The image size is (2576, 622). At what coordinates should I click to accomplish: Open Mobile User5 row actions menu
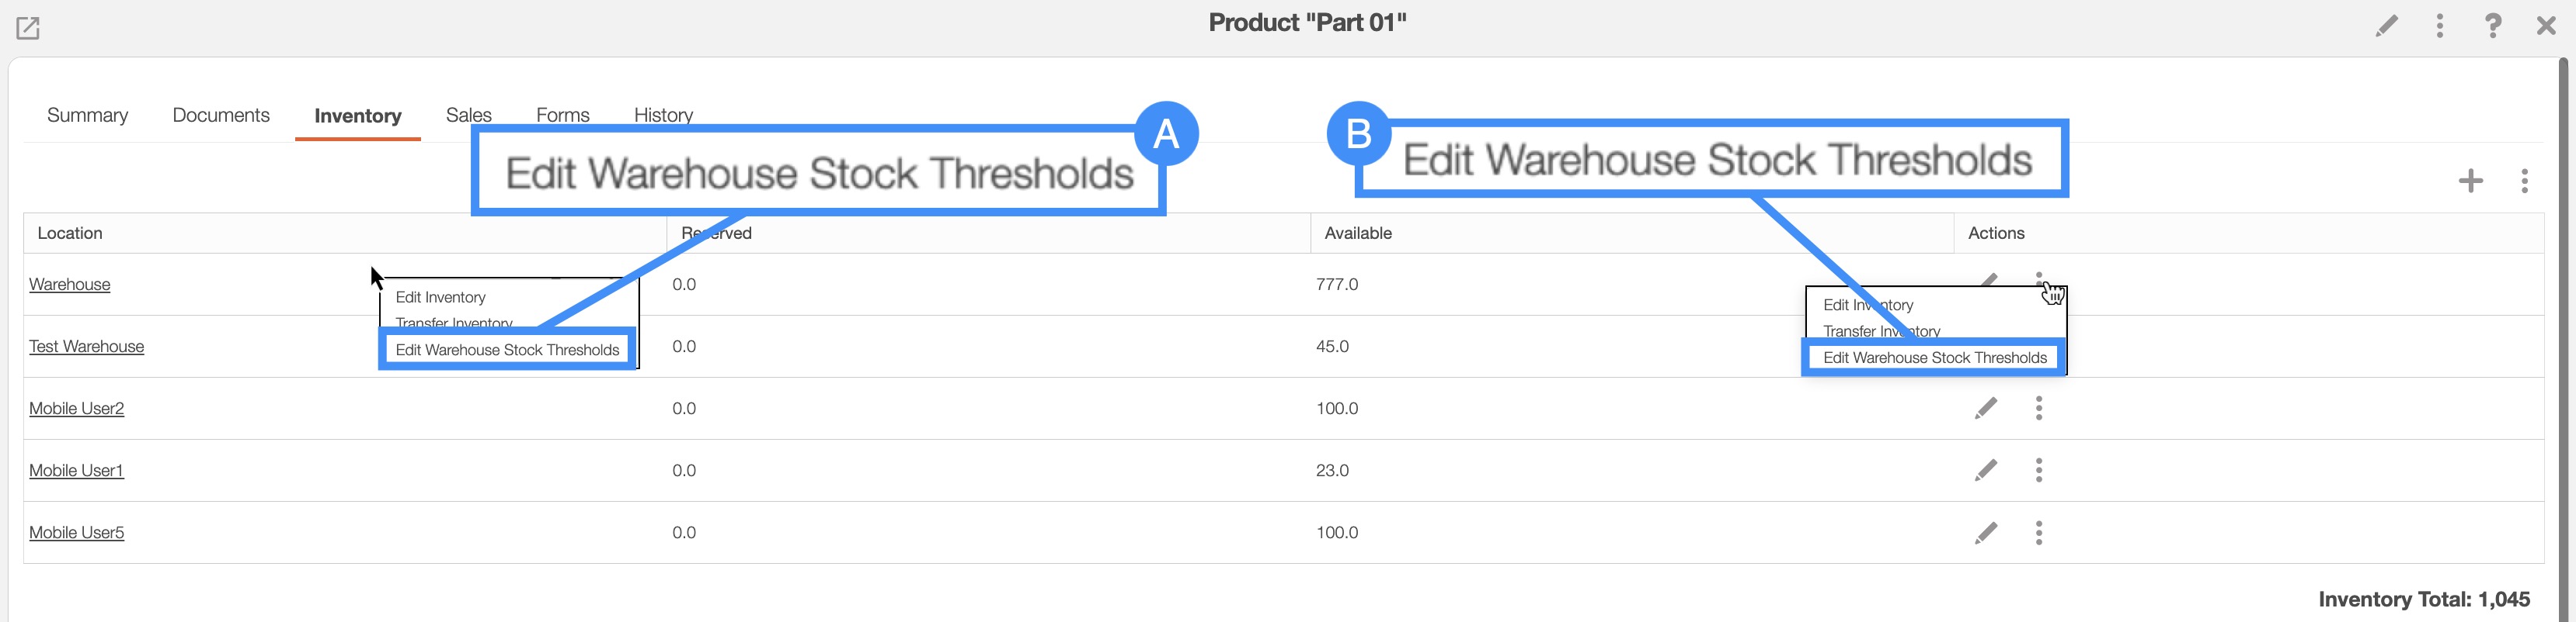(x=2039, y=533)
